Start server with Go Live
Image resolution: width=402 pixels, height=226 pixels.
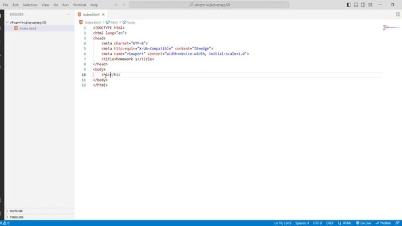tap(364, 223)
